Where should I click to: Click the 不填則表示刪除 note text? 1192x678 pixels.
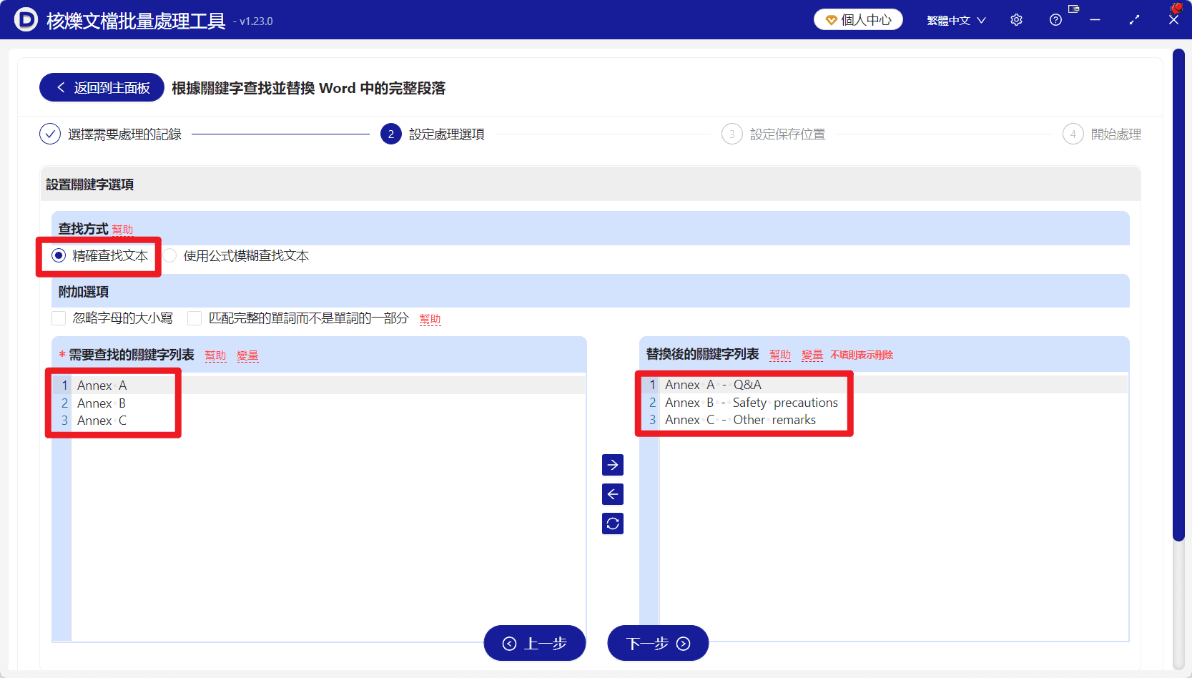click(x=862, y=355)
